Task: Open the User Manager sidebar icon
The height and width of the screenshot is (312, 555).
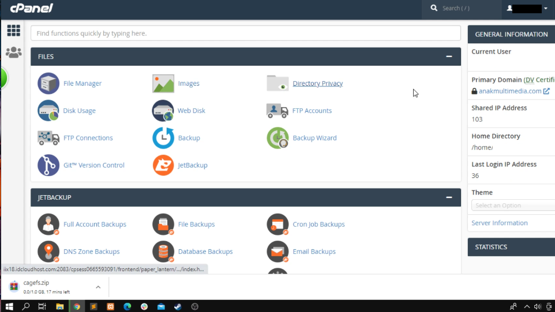Action: coord(13,52)
